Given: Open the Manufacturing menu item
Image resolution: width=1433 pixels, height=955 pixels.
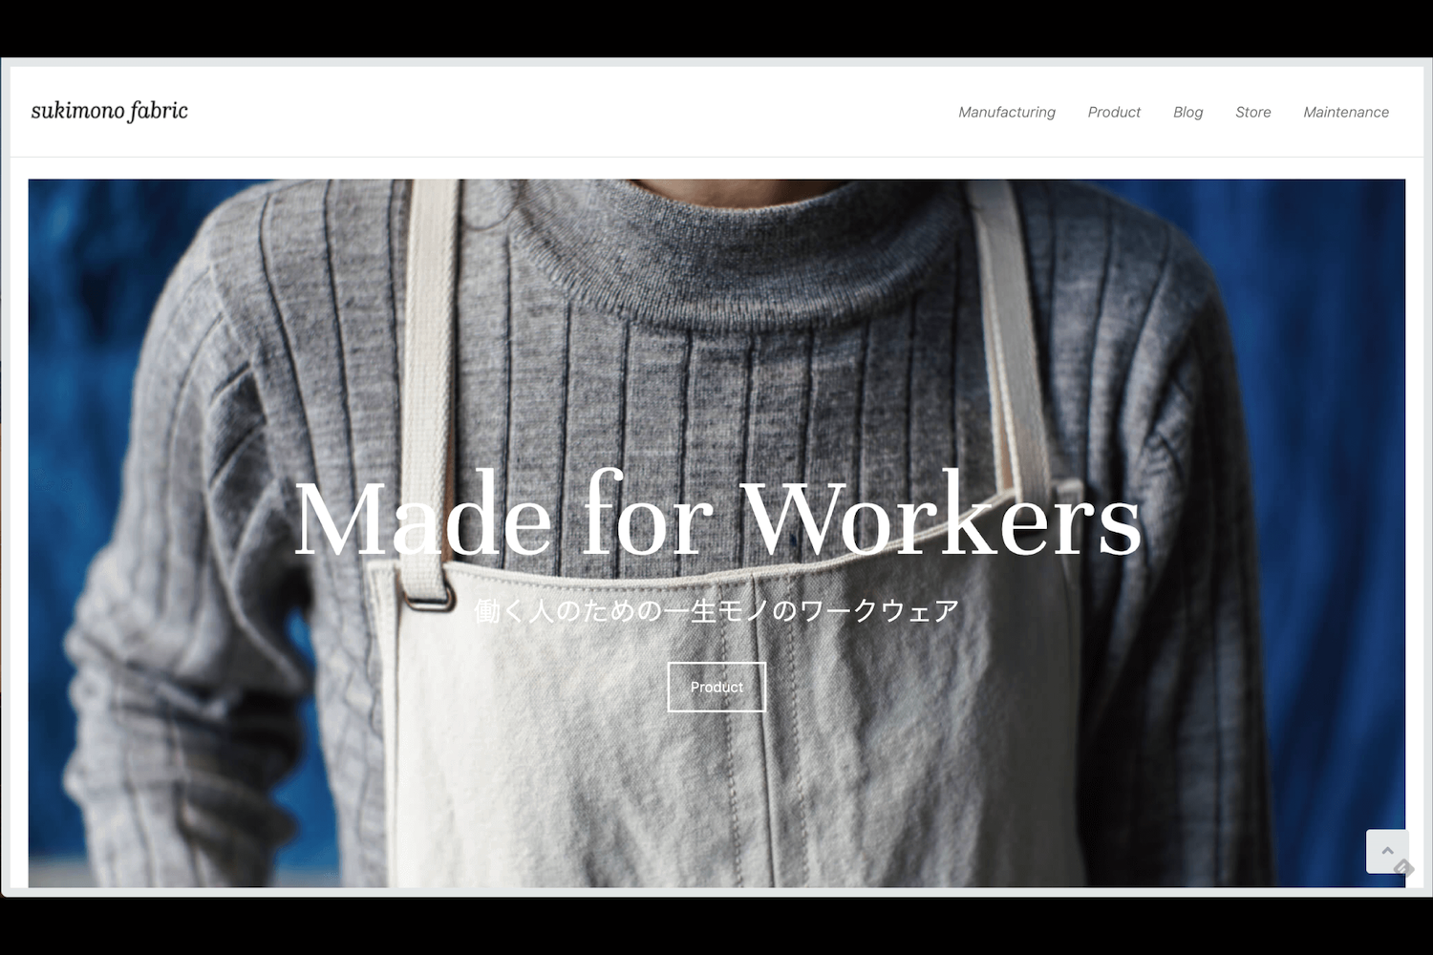Looking at the screenshot, I should coord(1007,112).
